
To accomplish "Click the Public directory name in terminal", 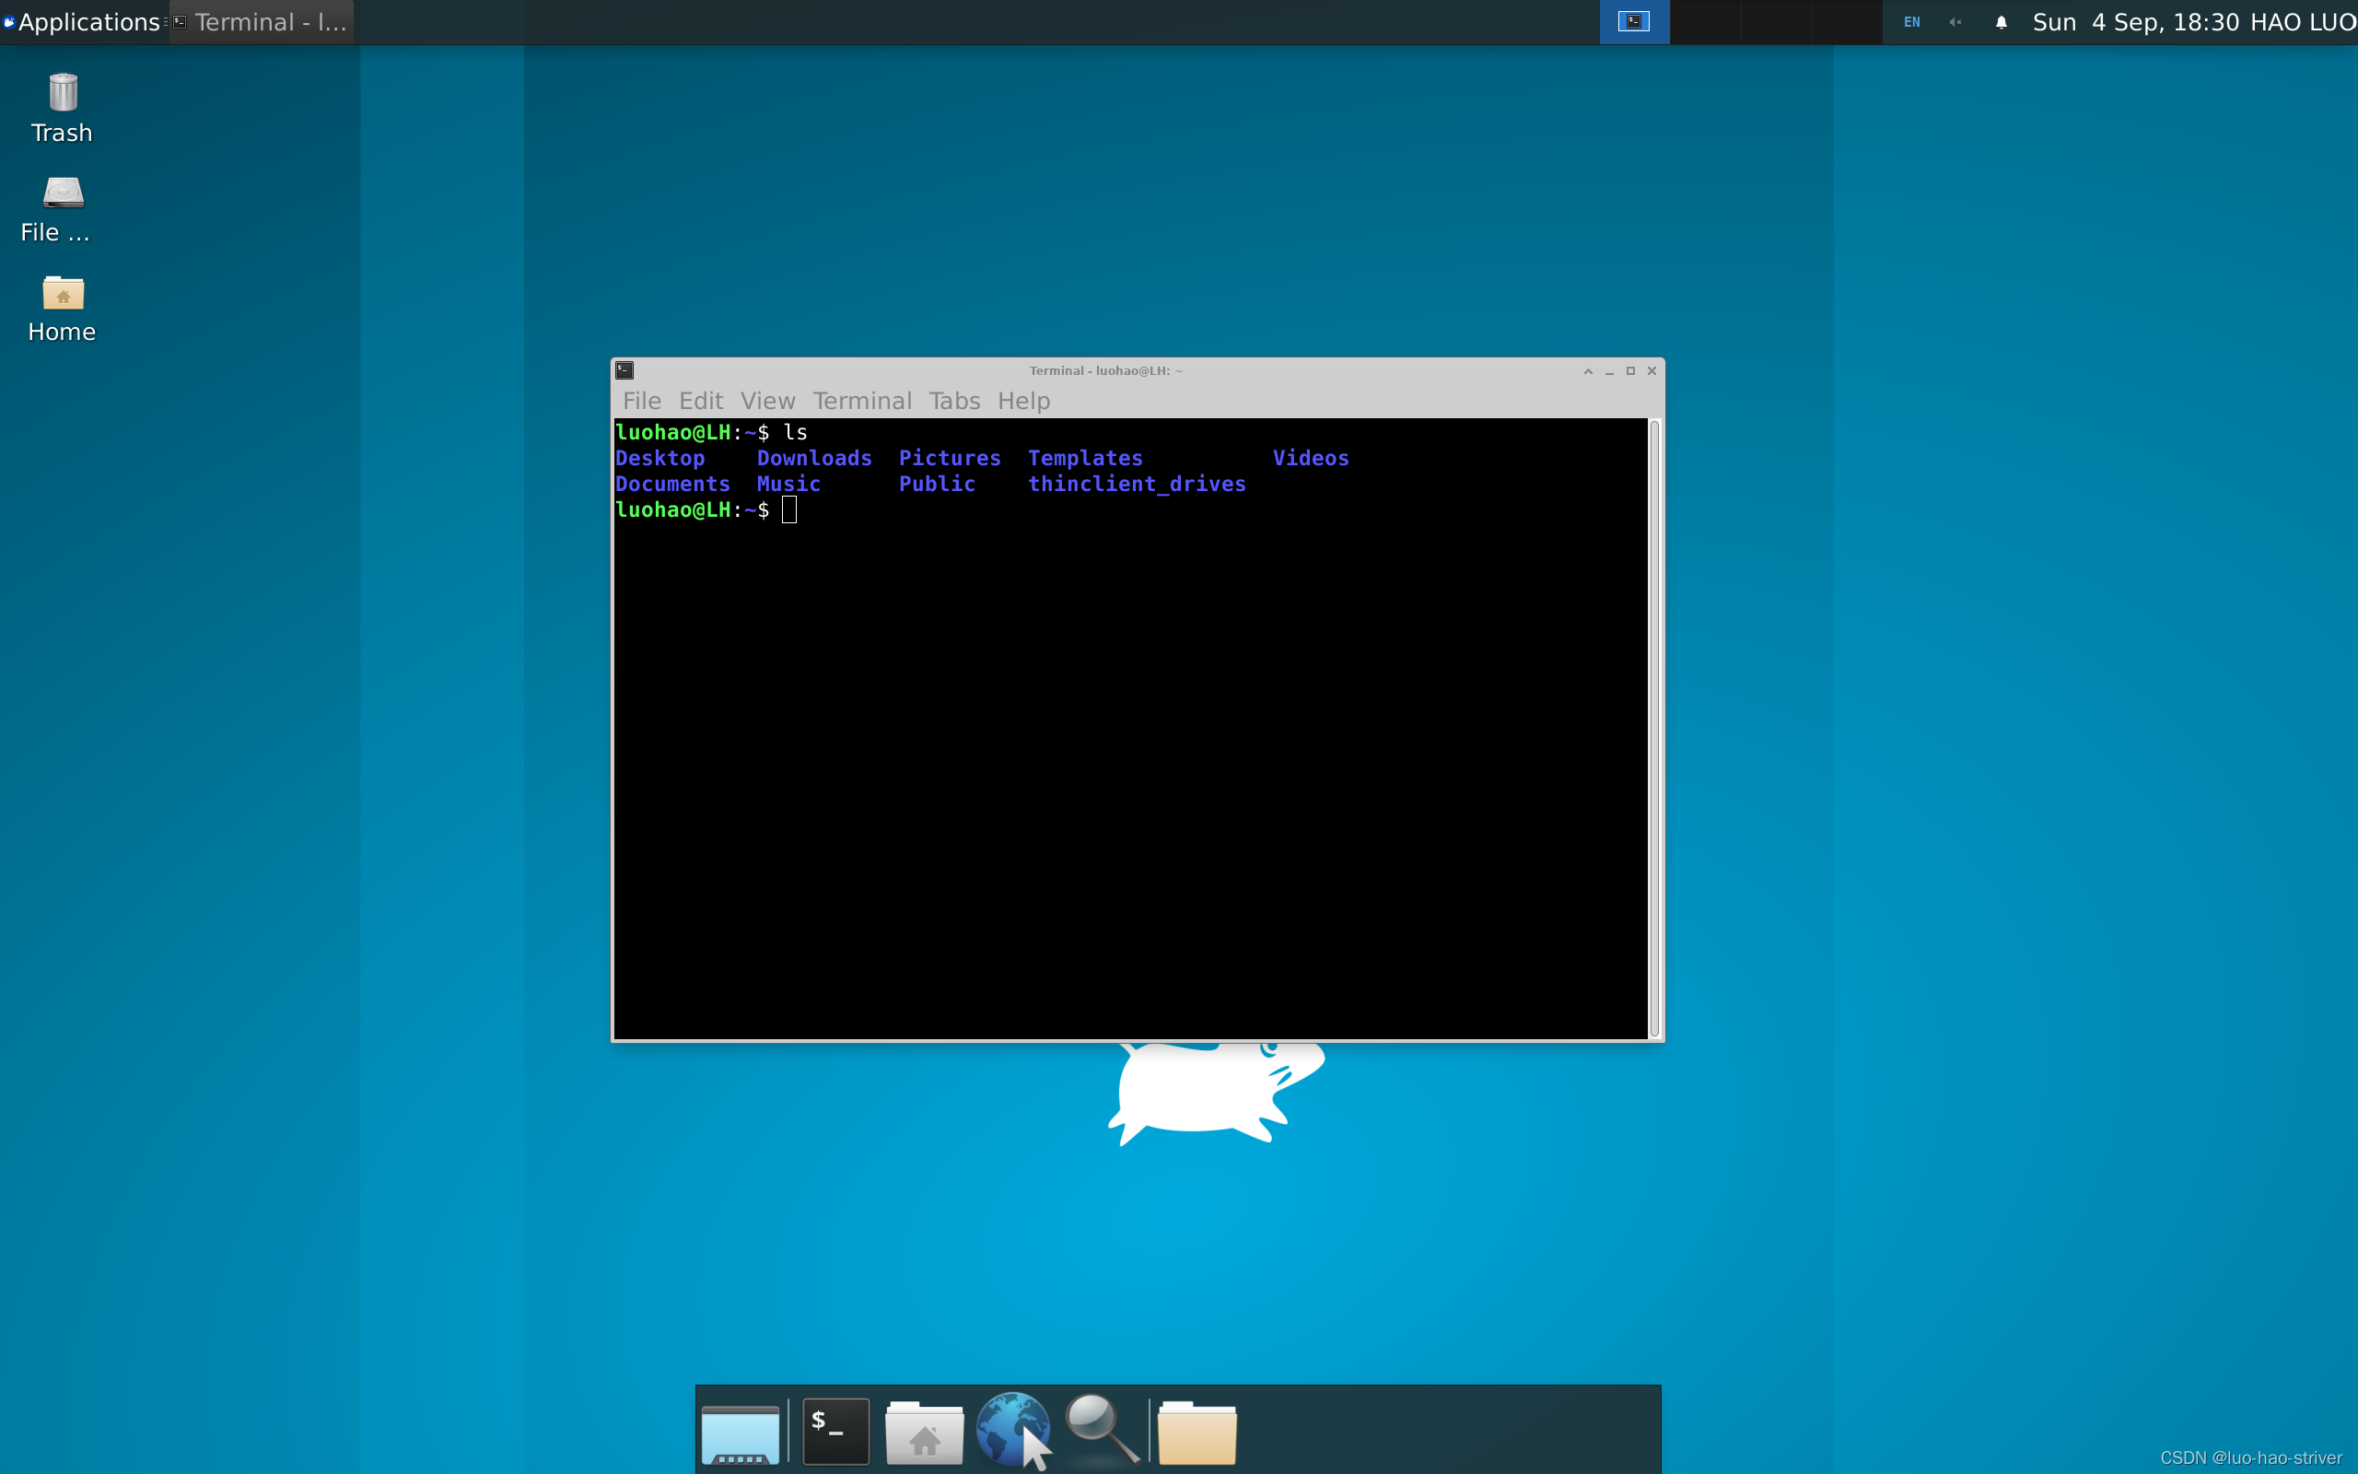I will 937,485.
